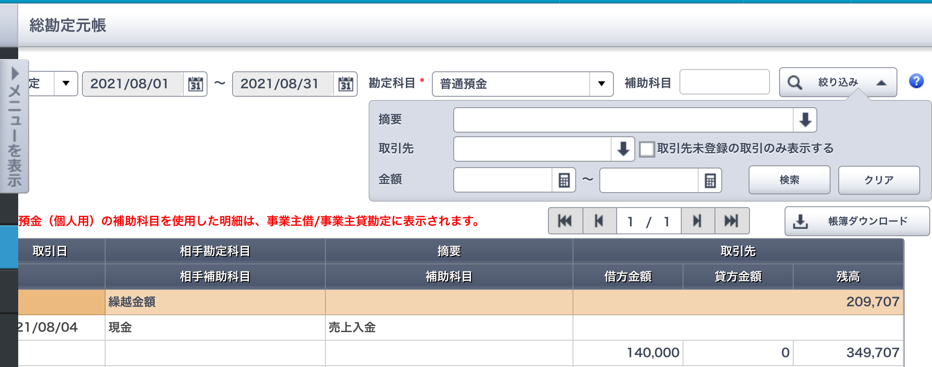Image resolution: width=932 pixels, height=367 pixels.
Task: Expand the 取引先 field arrow list
Action: coord(623,149)
